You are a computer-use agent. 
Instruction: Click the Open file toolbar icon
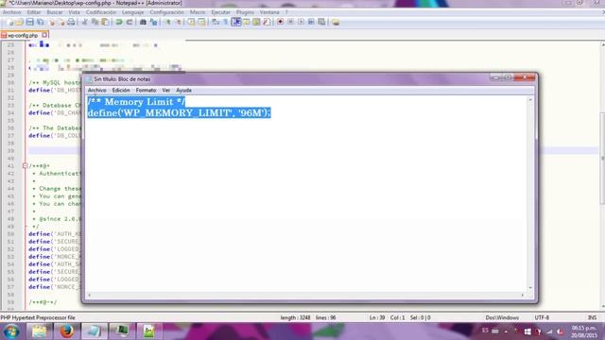(x=19, y=22)
